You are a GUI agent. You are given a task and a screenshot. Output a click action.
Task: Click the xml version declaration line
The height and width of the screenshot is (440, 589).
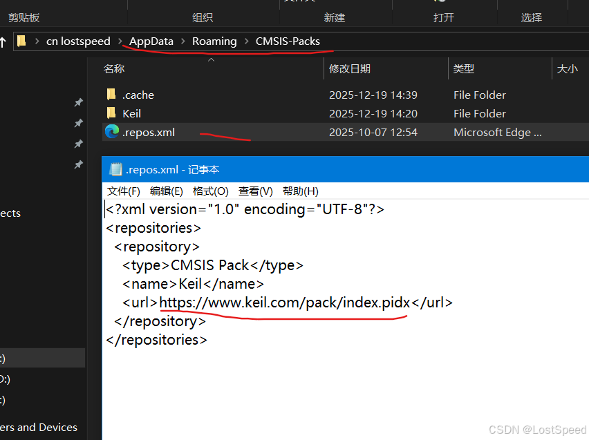tap(245, 209)
